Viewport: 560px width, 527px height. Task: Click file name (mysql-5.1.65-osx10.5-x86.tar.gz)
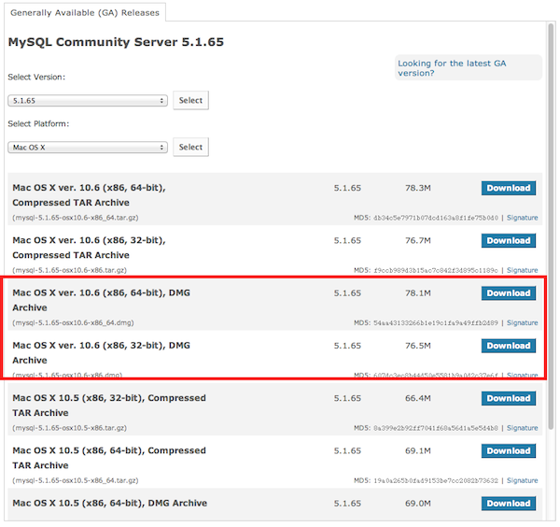pos(70,428)
